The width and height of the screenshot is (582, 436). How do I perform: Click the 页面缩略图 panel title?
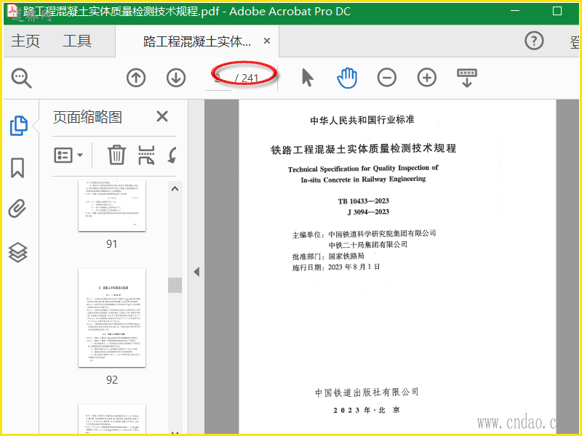coord(87,117)
